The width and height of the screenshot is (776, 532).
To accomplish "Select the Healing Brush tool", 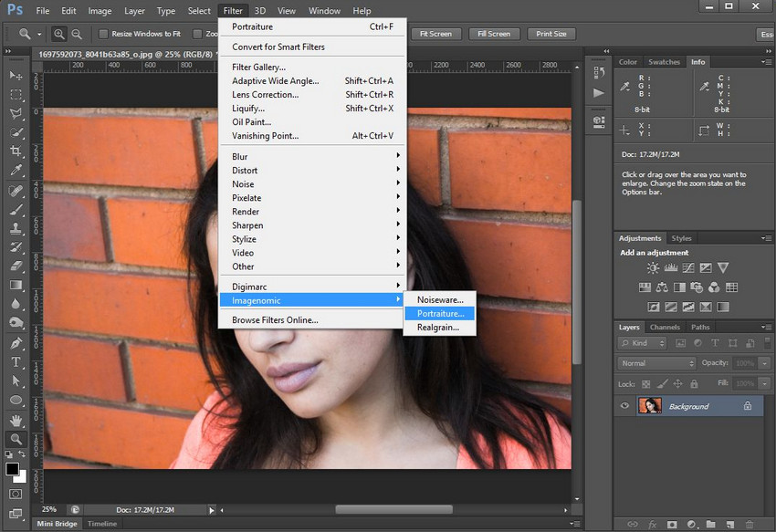I will point(16,191).
